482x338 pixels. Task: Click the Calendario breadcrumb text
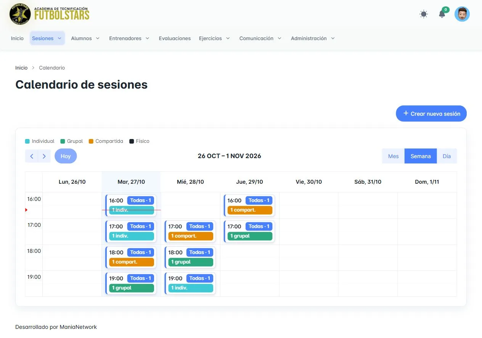coord(52,68)
